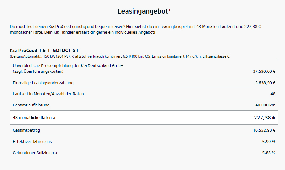Viewport: 285px width, 170px height.
Task: Click the Kia ProCeed 1.6 T-GDI DCT GT title
Action: pos(44,50)
